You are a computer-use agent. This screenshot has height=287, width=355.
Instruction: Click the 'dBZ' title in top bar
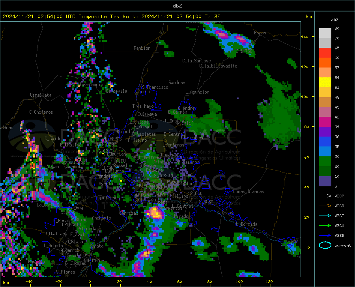(177, 6)
